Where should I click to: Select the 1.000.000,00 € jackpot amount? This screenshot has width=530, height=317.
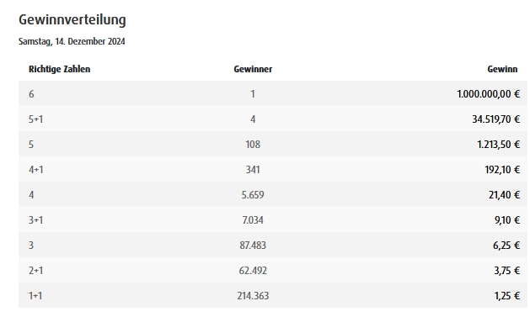(x=489, y=93)
